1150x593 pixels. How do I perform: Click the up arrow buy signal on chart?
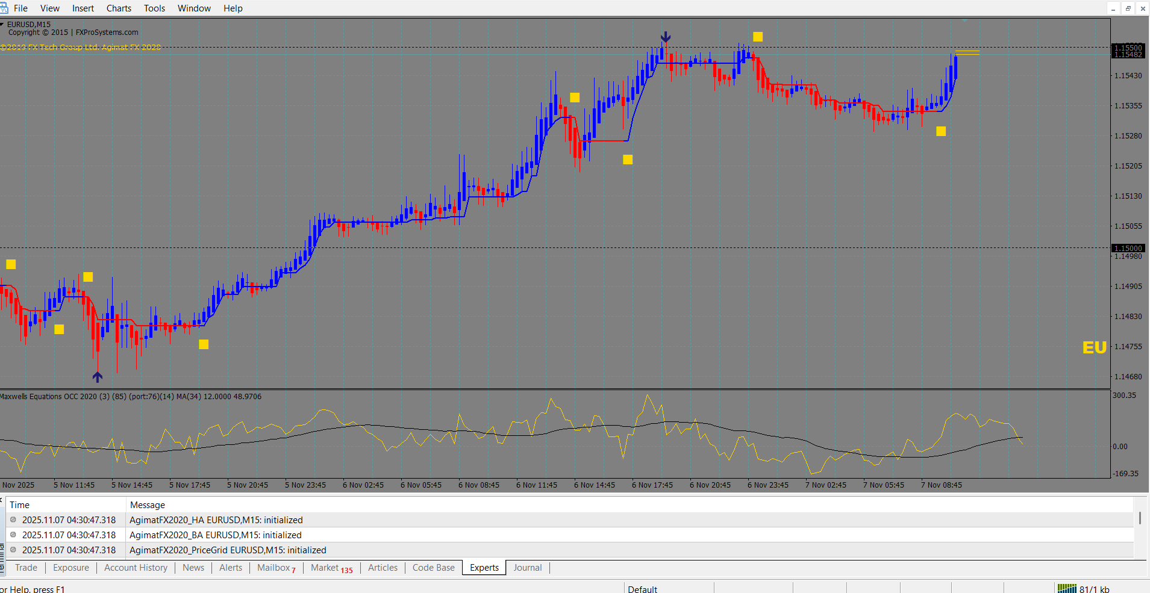(x=98, y=377)
